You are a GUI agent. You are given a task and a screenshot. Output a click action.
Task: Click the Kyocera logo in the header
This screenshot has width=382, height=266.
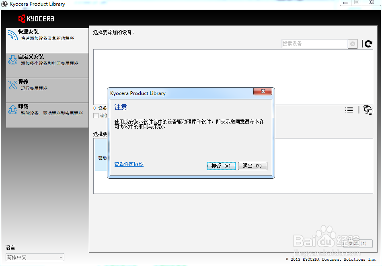click(x=36, y=19)
